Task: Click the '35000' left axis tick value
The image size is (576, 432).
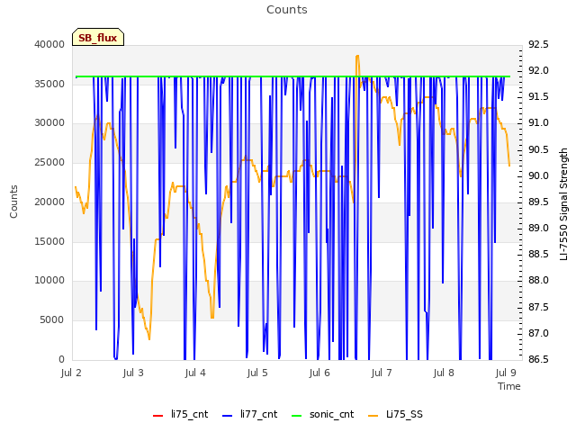Action: tap(49, 84)
